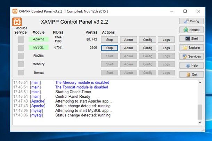Click the green MySQL module label
Screen dimensions: 212x141
(x=39, y=47)
